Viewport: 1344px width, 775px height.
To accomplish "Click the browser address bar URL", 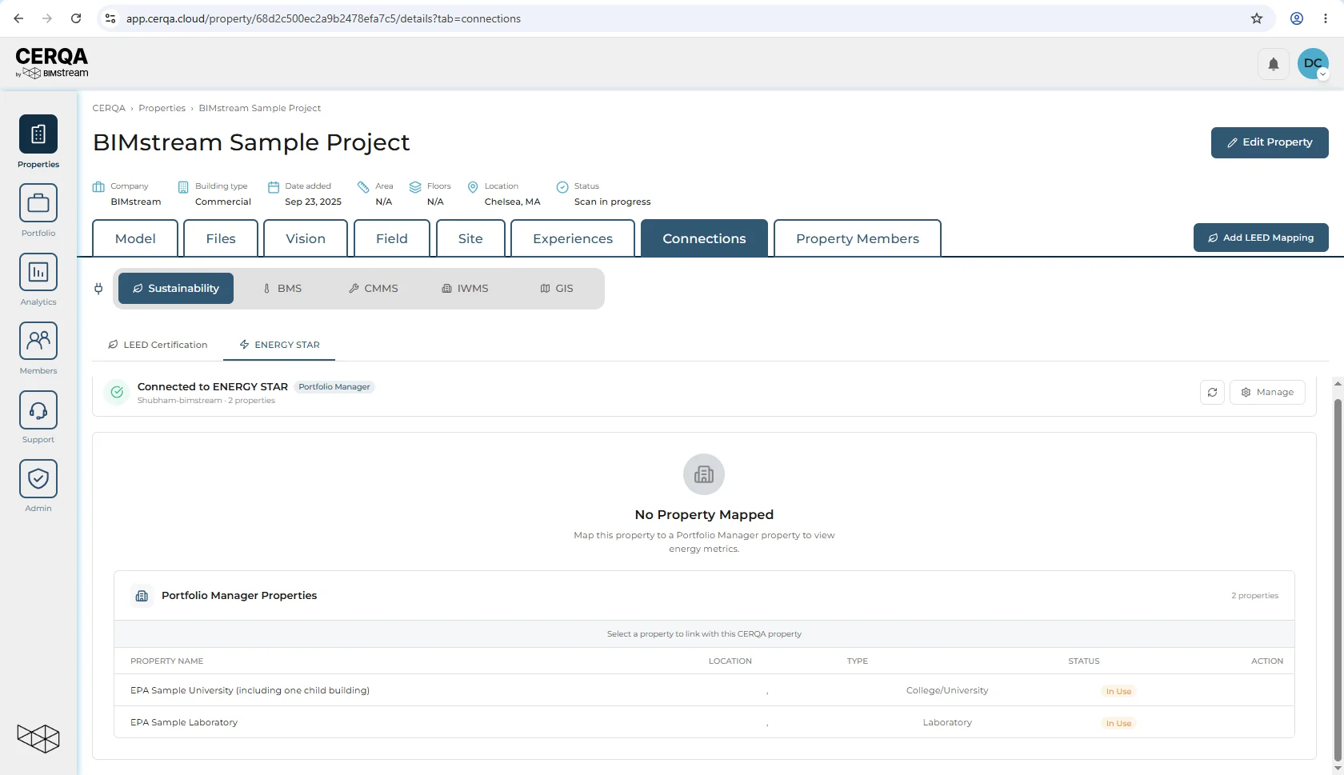I will [323, 18].
